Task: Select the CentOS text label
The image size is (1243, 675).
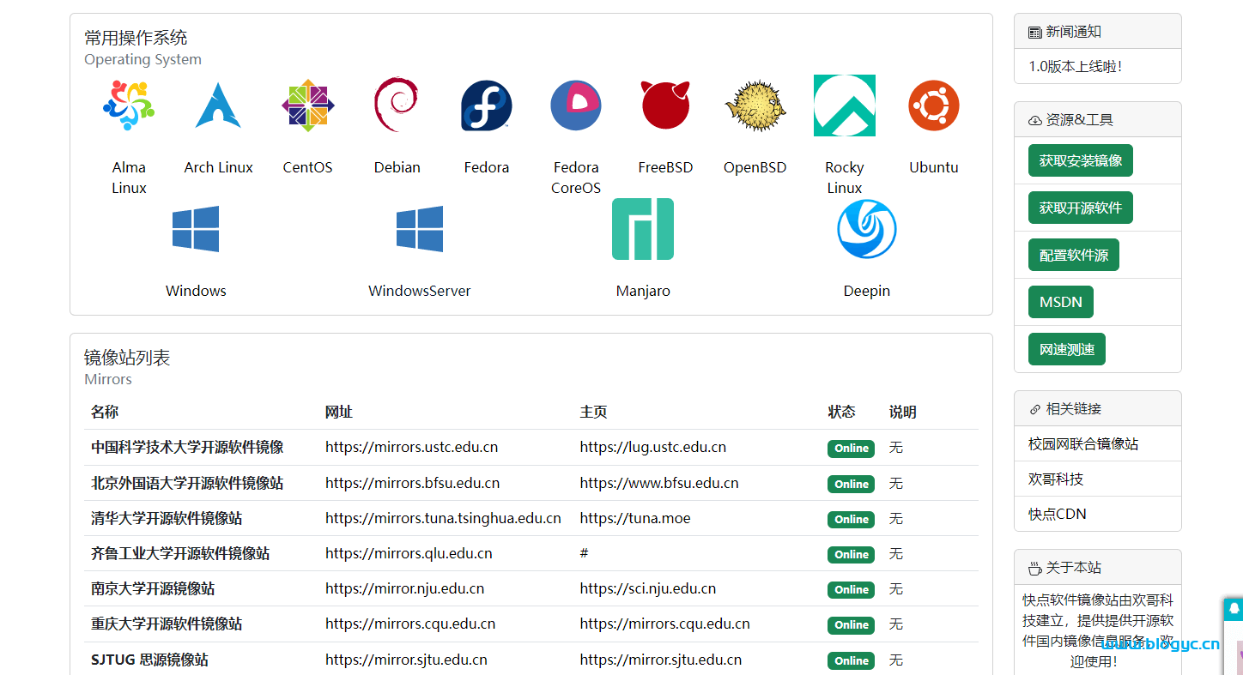Action: 307,167
